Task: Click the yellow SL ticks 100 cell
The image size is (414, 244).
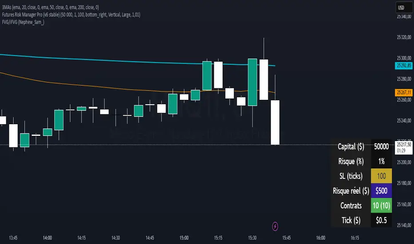Action: click(381, 176)
